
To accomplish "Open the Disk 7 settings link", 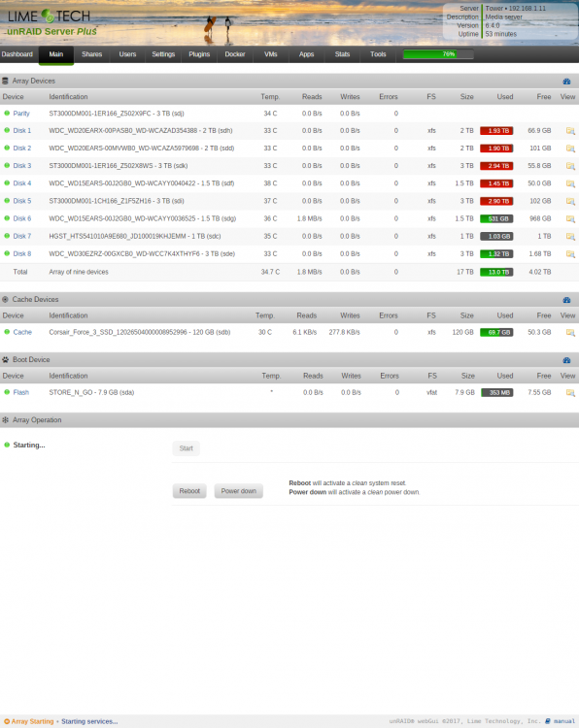I will point(21,236).
